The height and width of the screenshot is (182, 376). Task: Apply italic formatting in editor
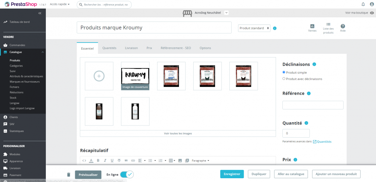click(105, 161)
